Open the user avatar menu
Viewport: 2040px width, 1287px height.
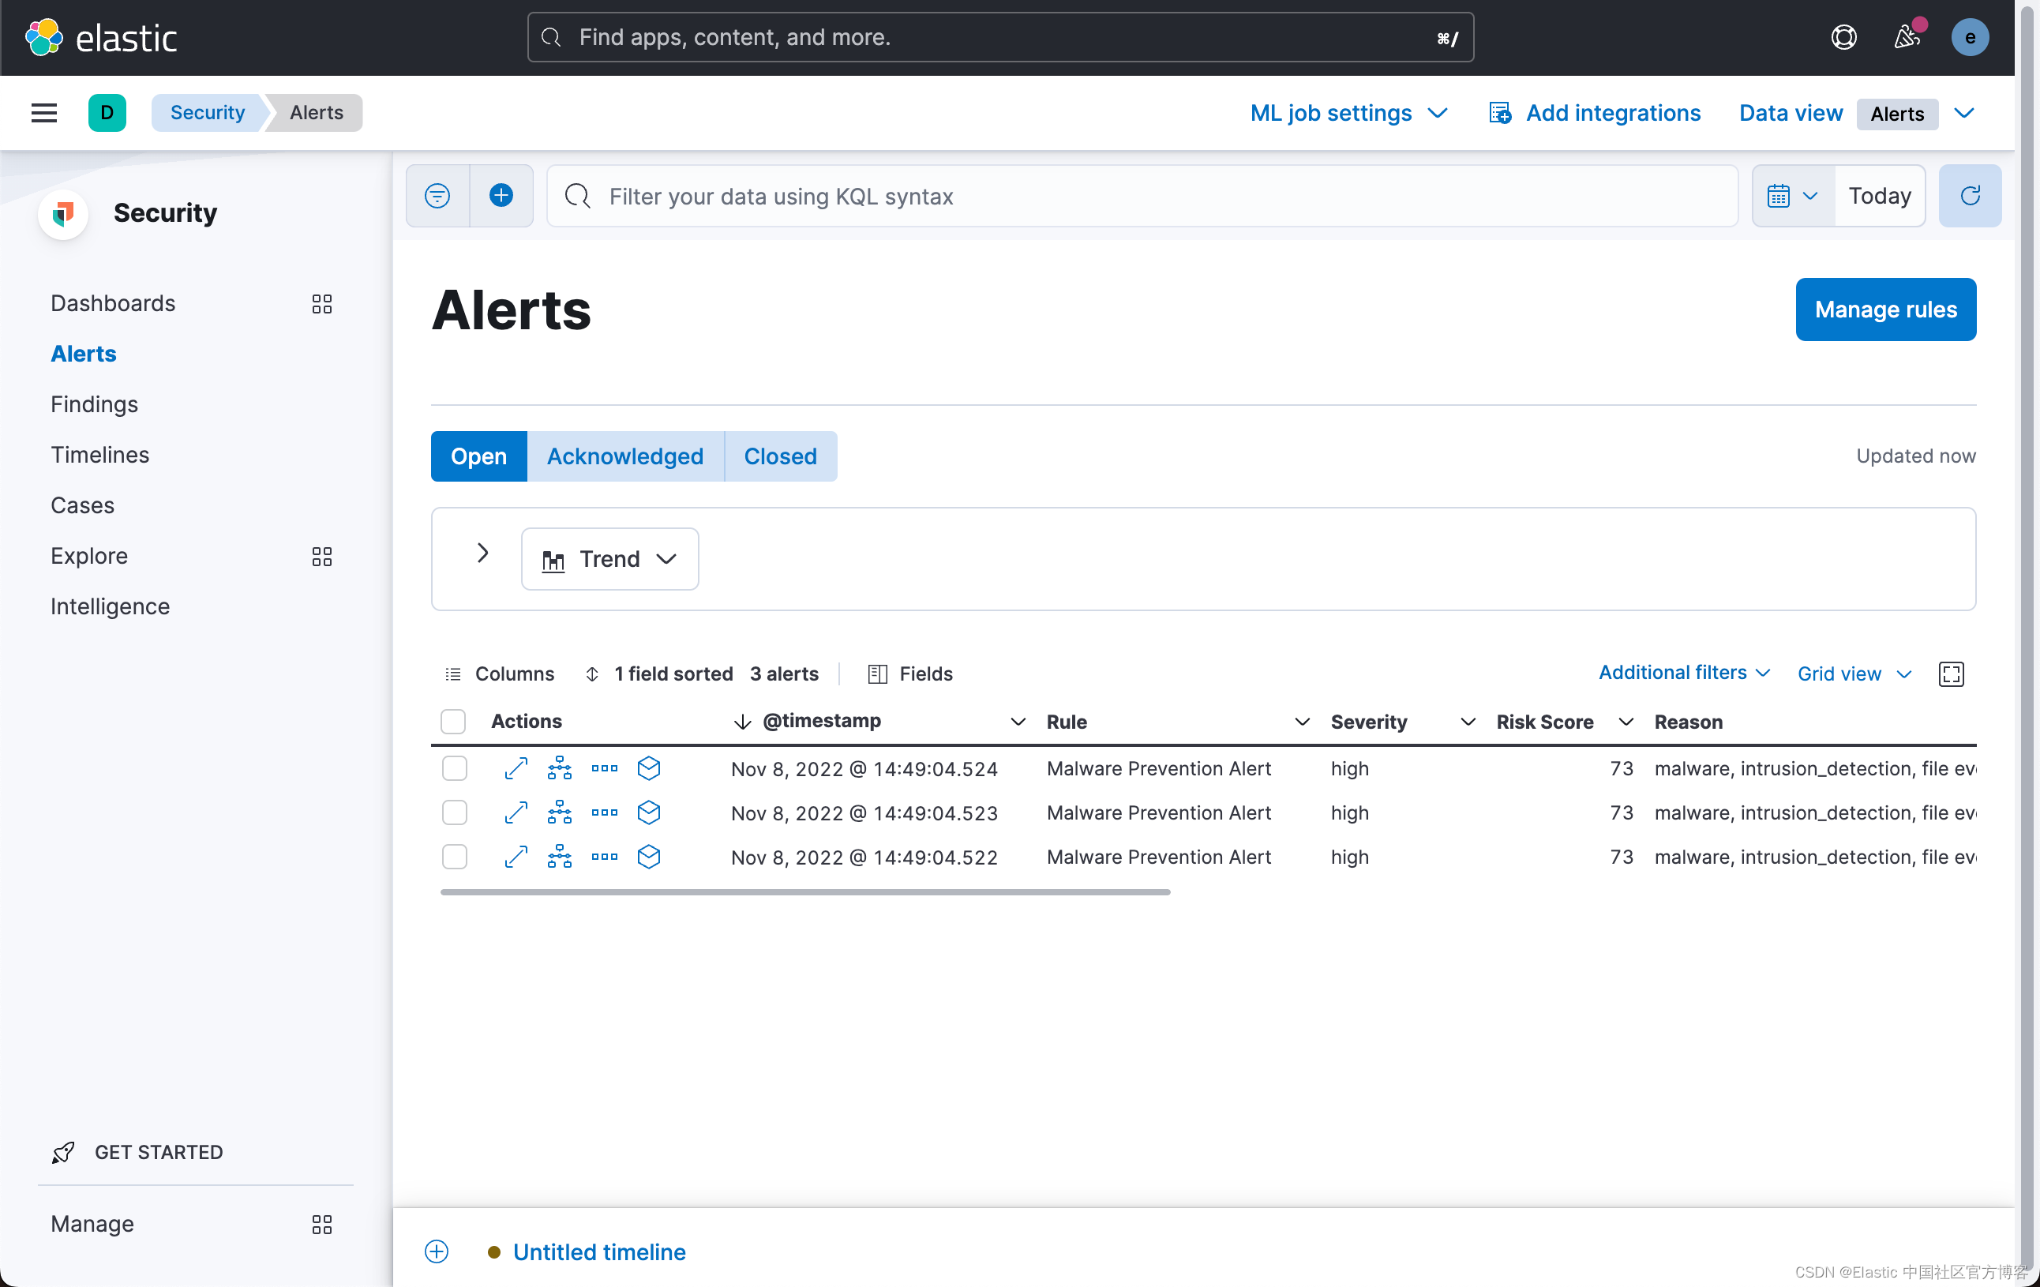click(x=1970, y=37)
